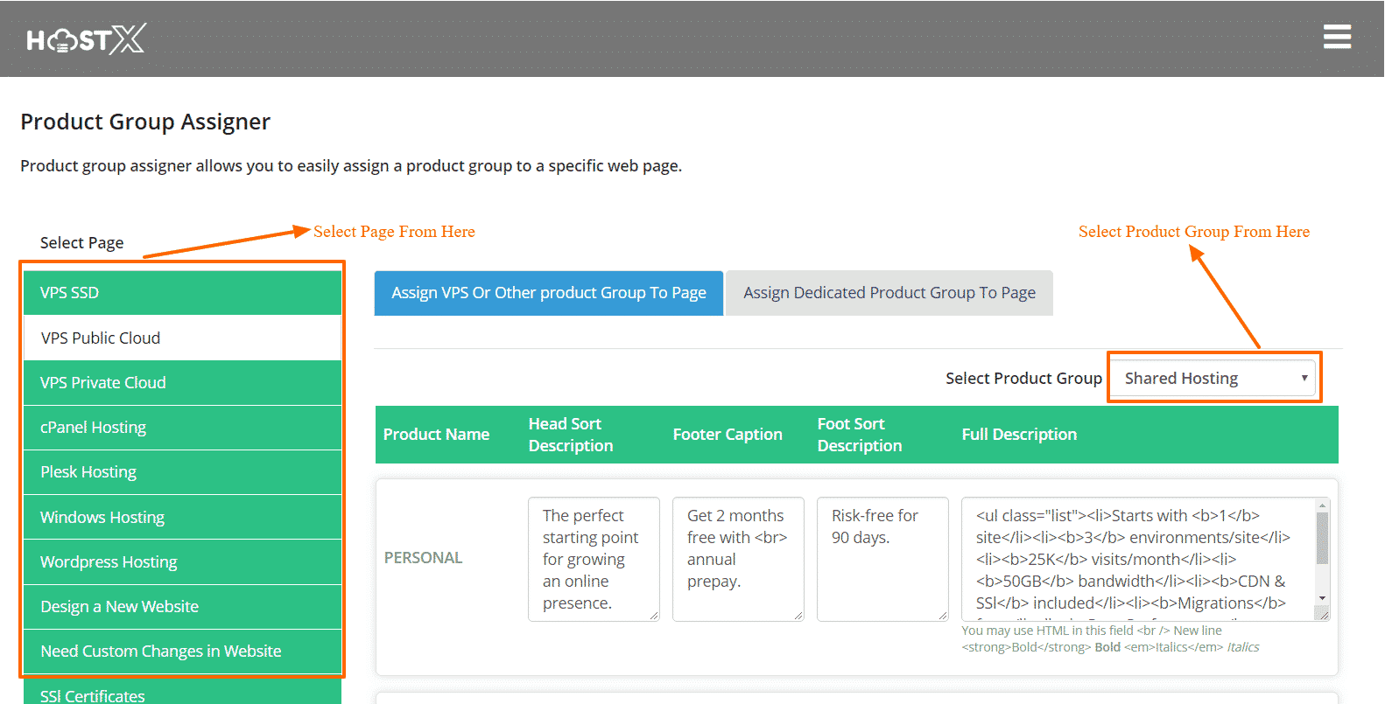Screen dimensions: 1385x704
Task: Focus the Foot Sort Description field
Action: pos(882,559)
